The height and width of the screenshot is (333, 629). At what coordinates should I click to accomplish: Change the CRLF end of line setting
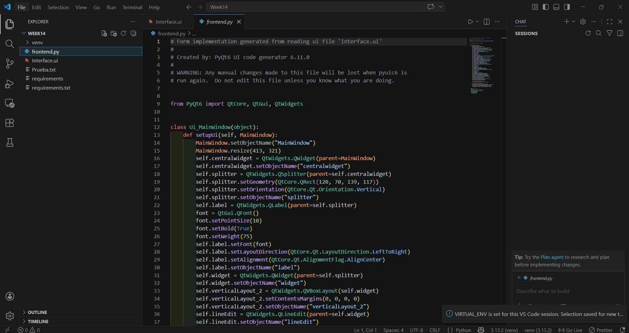click(435, 330)
